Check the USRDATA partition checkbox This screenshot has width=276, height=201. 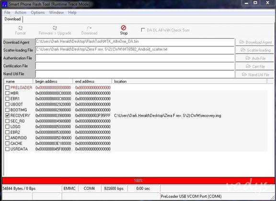(x=7, y=149)
